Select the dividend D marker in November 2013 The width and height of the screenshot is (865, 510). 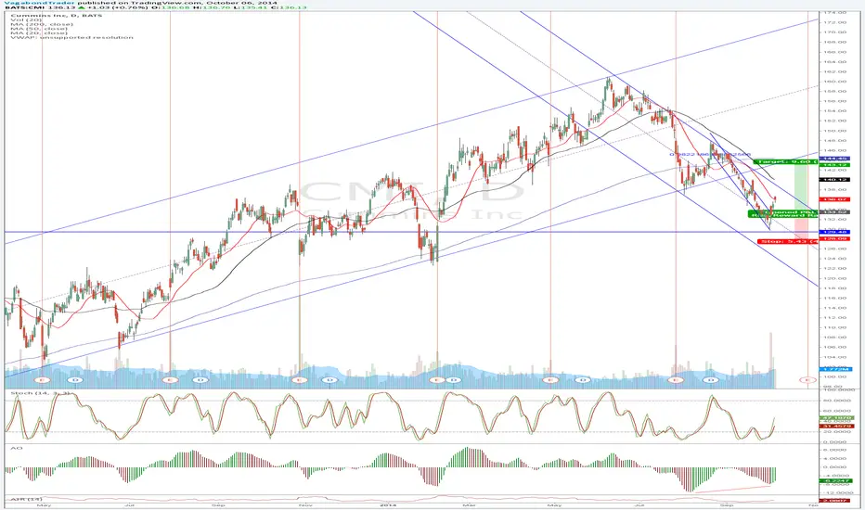coord(329,380)
